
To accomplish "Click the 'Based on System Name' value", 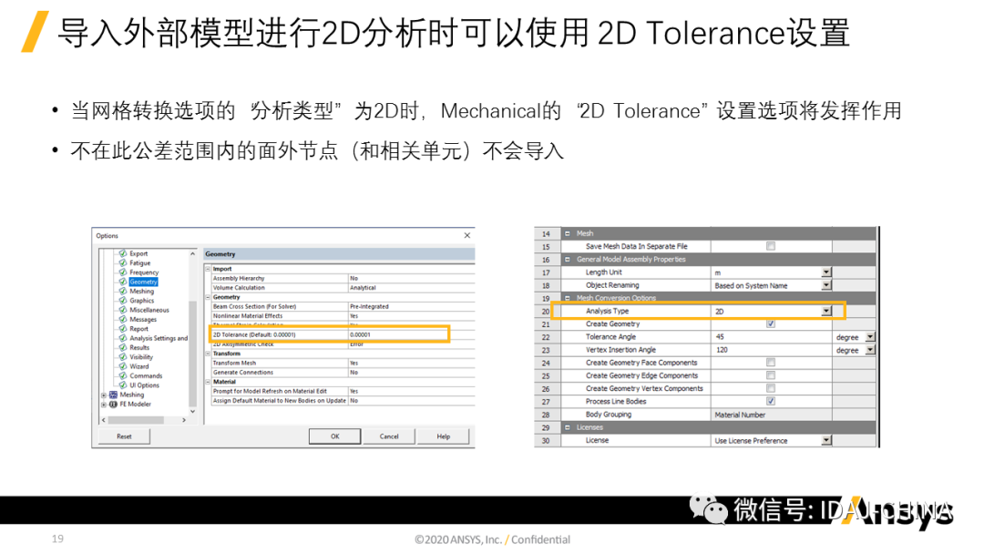I will tap(751, 285).
